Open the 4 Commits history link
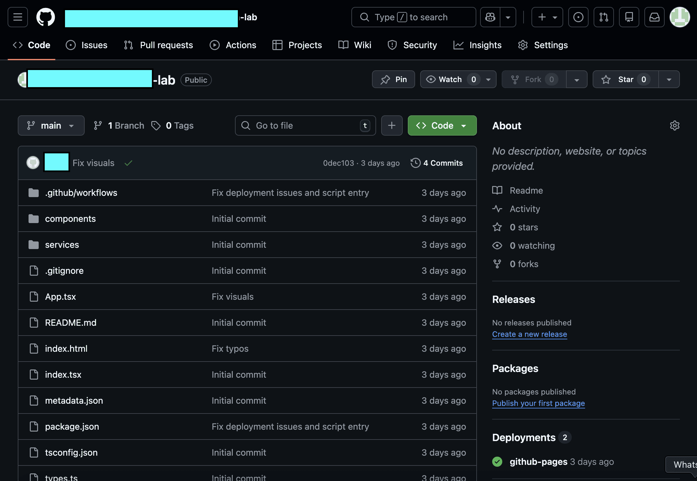This screenshot has width=697, height=481. (437, 163)
